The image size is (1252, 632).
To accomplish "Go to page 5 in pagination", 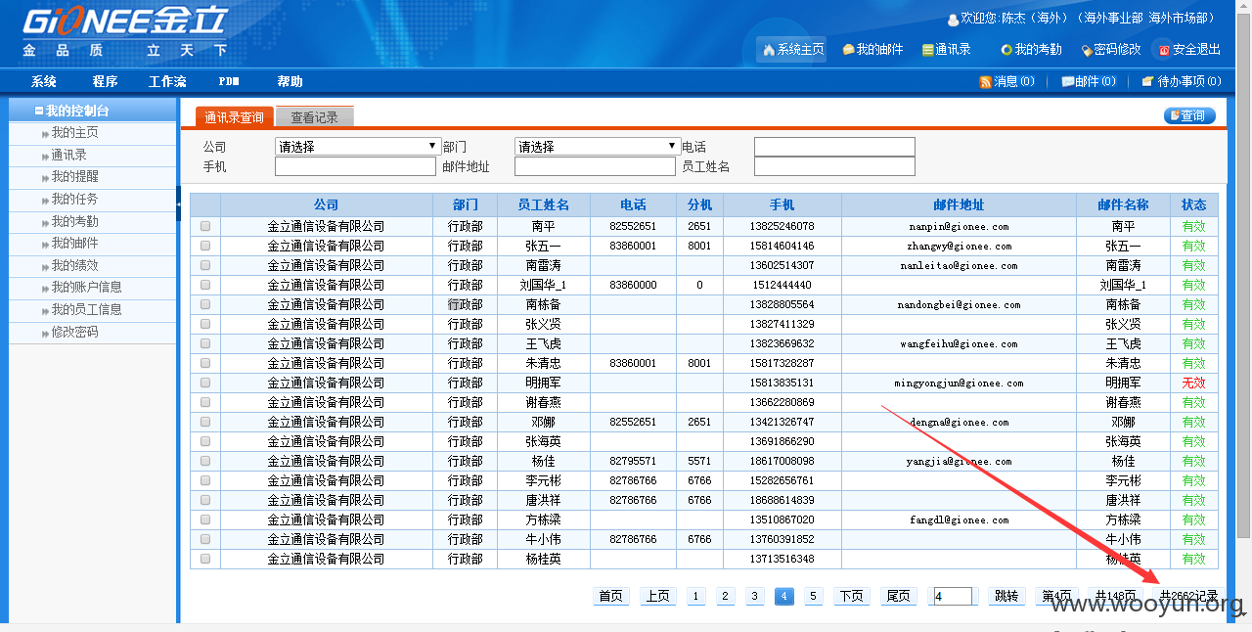I will coord(814,596).
